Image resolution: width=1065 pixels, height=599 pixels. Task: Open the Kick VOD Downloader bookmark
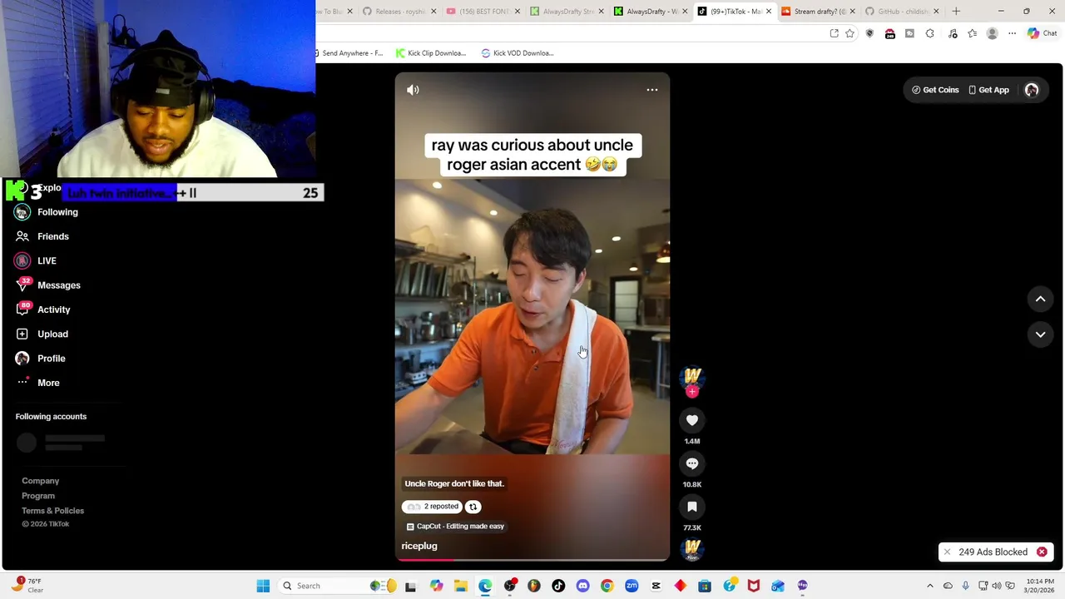(518, 53)
